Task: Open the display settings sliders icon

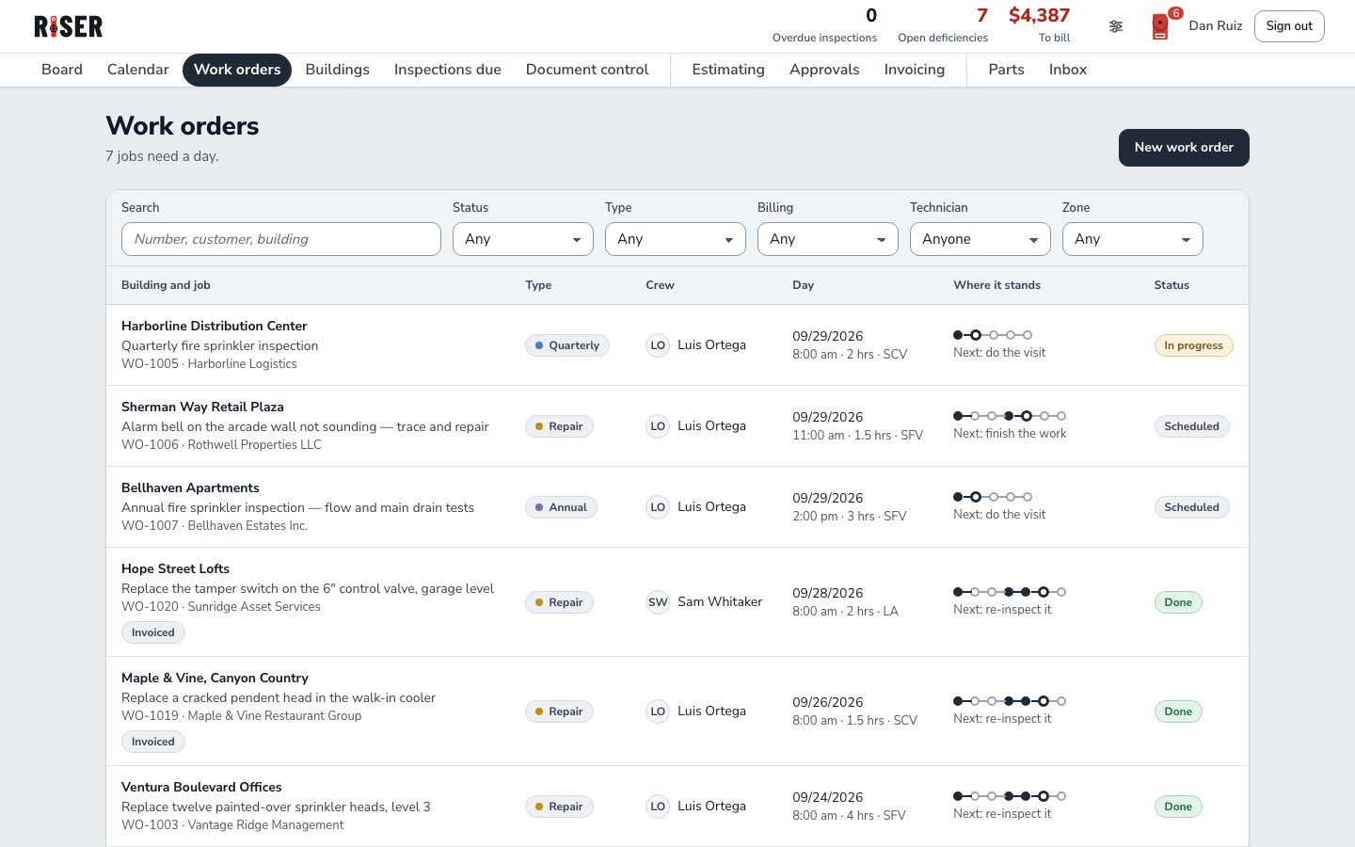Action: (x=1116, y=26)
